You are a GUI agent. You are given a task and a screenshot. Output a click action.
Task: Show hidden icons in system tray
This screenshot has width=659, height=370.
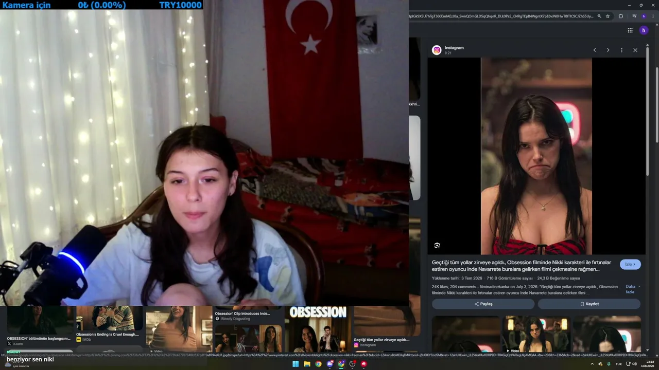(x=592, y=364)
